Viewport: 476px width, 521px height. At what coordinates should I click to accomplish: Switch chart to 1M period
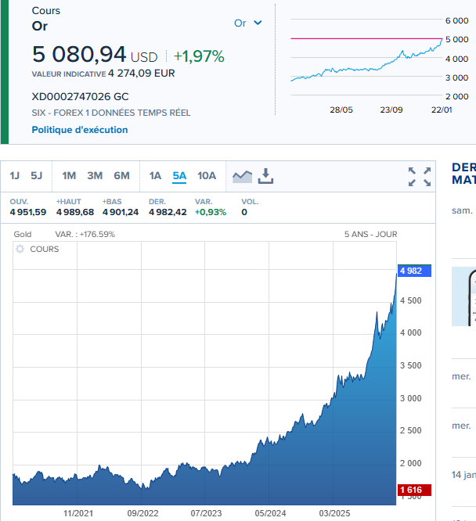tap(69, 176)
